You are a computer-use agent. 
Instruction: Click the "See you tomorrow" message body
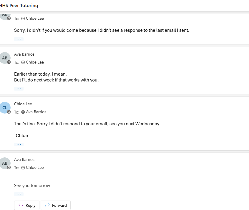(32, 186)
